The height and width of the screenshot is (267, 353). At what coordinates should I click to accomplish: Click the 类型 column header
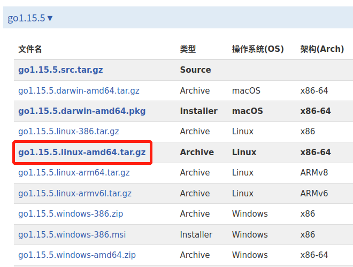188,49
